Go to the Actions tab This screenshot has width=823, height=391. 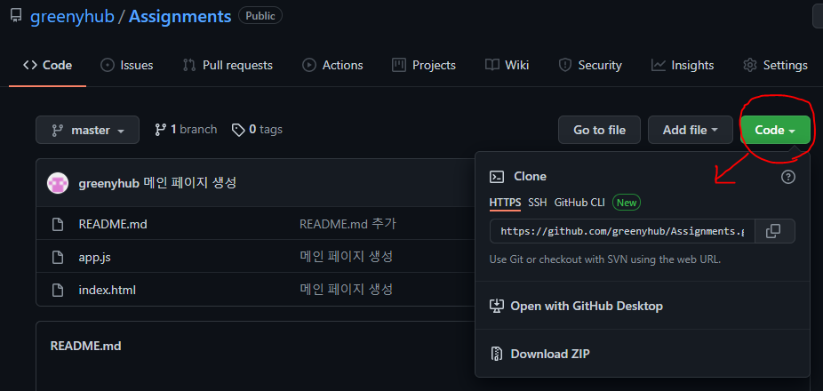click(332, 65)
